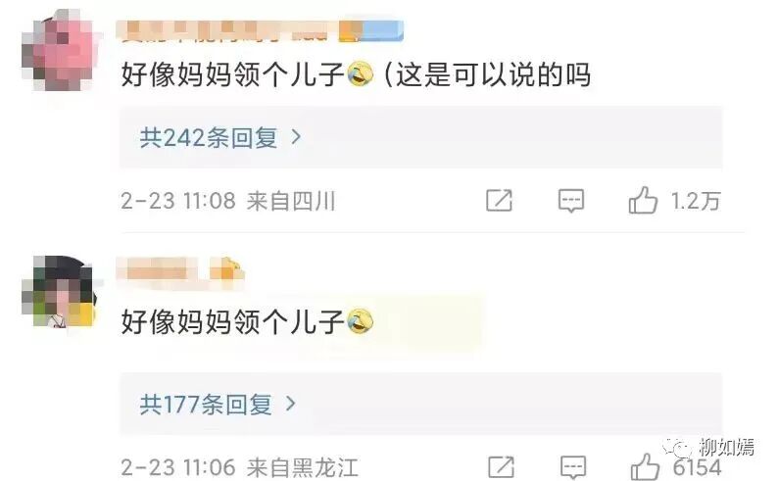Open the second commenter's dark-haired avatar
This screenshot has width=779, height=481.
(x=59, y=291)
